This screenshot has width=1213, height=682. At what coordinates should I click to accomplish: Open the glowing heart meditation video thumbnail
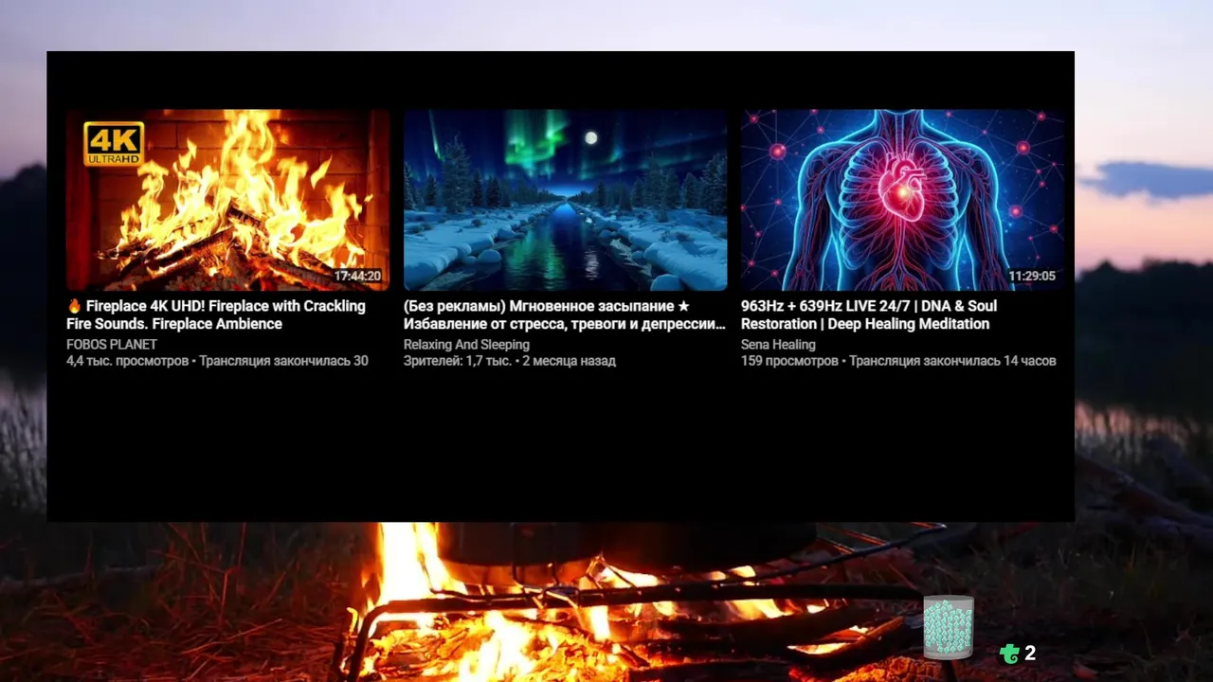(902, 200)
